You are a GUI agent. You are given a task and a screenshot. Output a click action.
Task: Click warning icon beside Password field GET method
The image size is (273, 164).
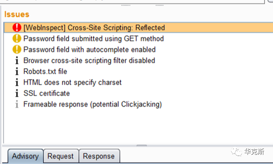coord(17,38)
